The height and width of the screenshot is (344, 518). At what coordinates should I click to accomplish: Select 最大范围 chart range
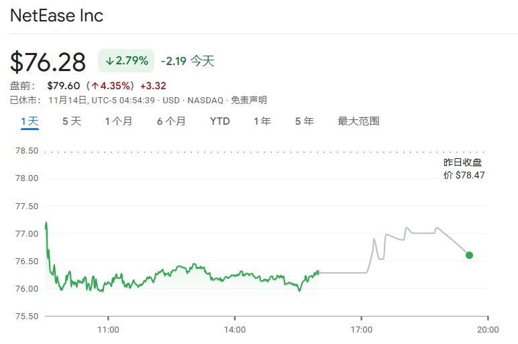click(x=358, y=121)
